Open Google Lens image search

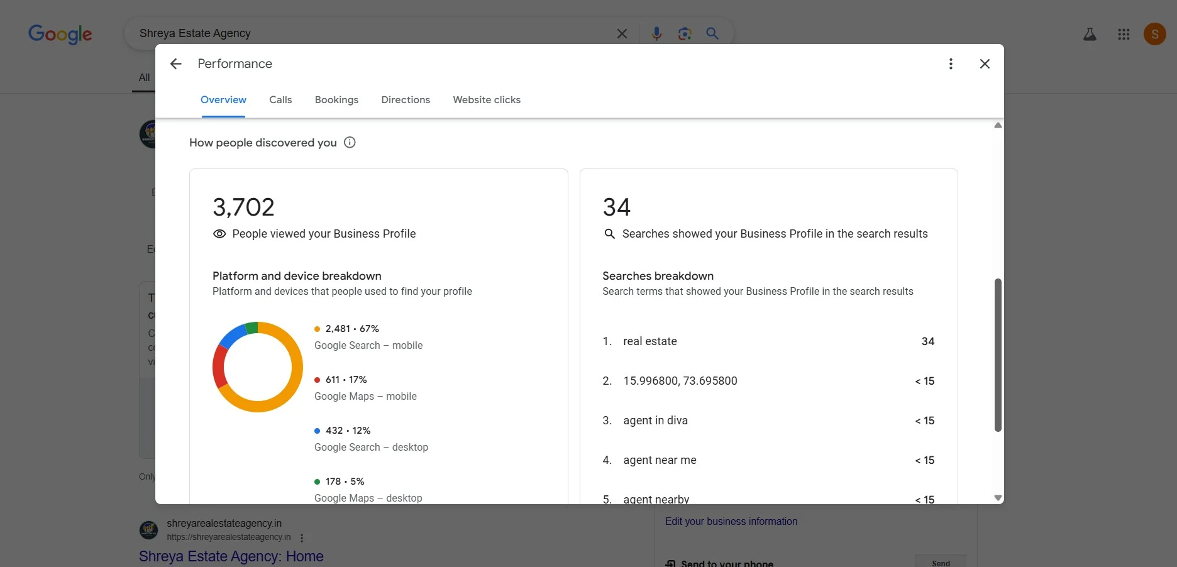pos(685,34)
